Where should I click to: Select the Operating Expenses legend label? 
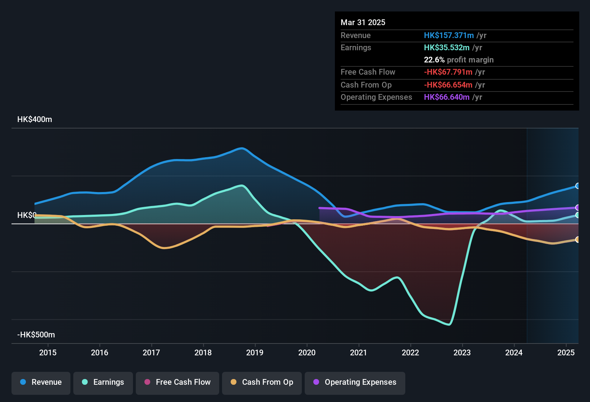(x=360, y=382)
